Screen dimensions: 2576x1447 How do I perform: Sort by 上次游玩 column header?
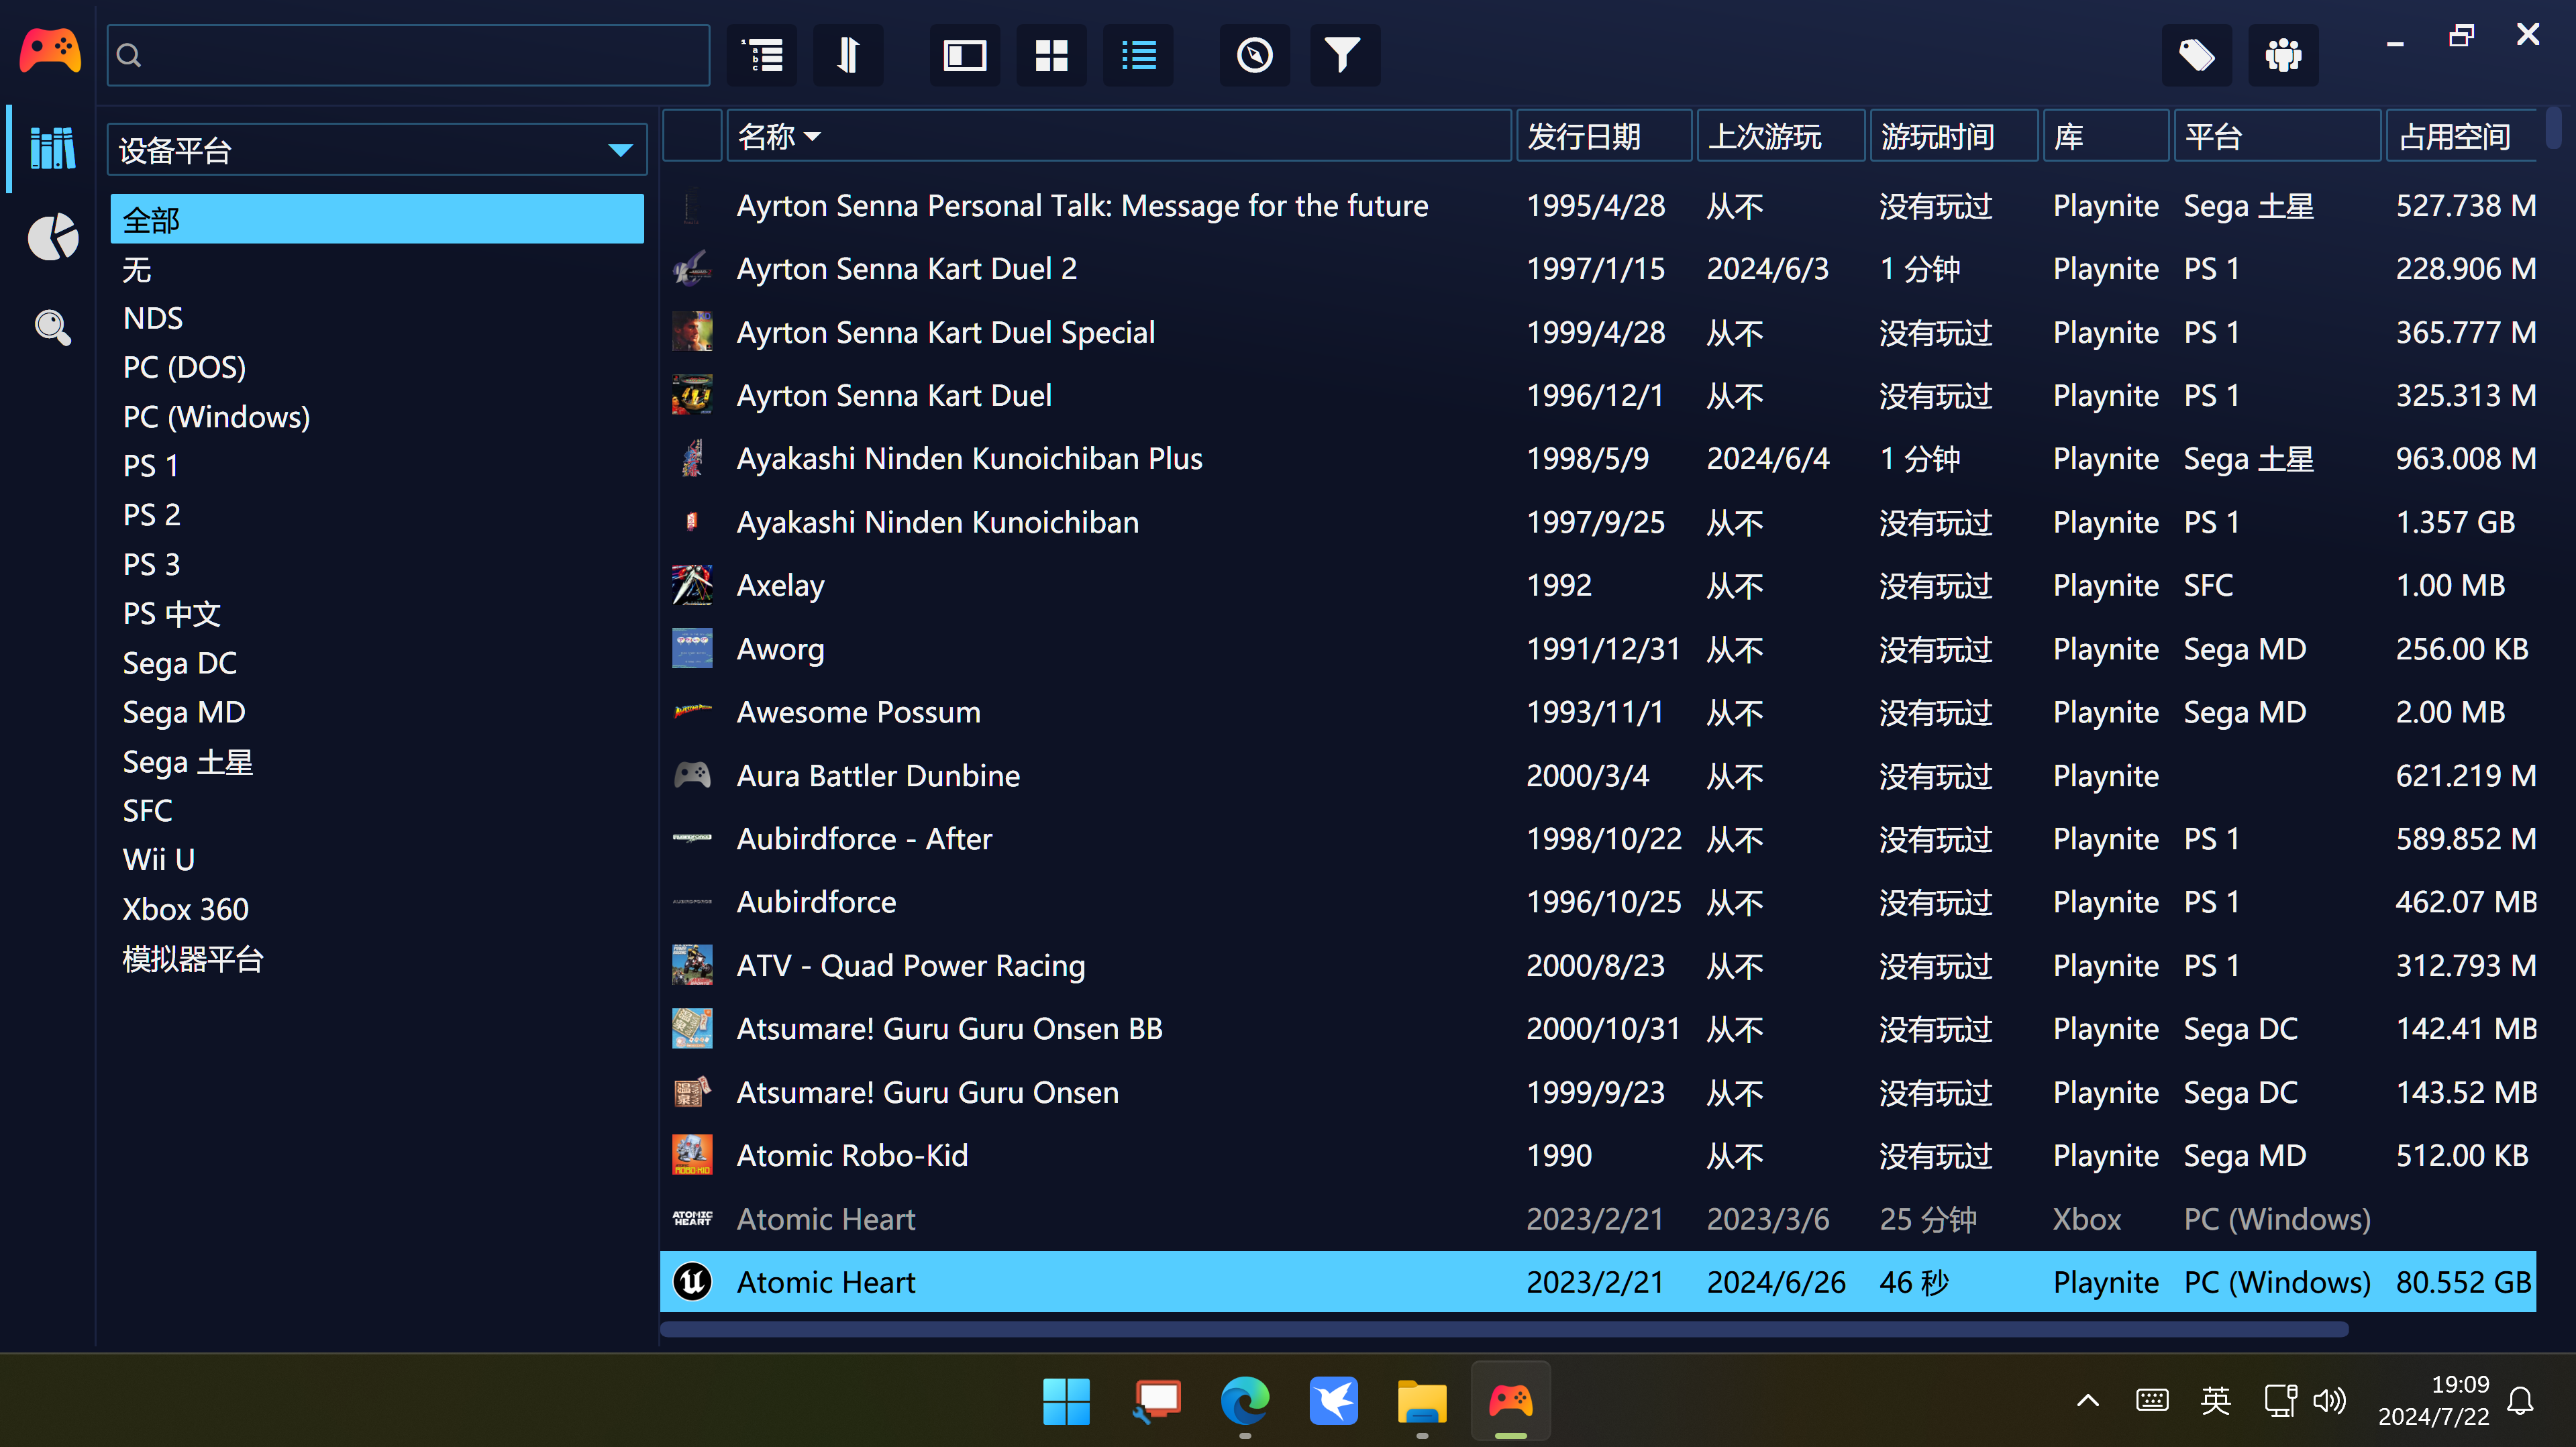pyautogui.click(x=1782, y=136)
